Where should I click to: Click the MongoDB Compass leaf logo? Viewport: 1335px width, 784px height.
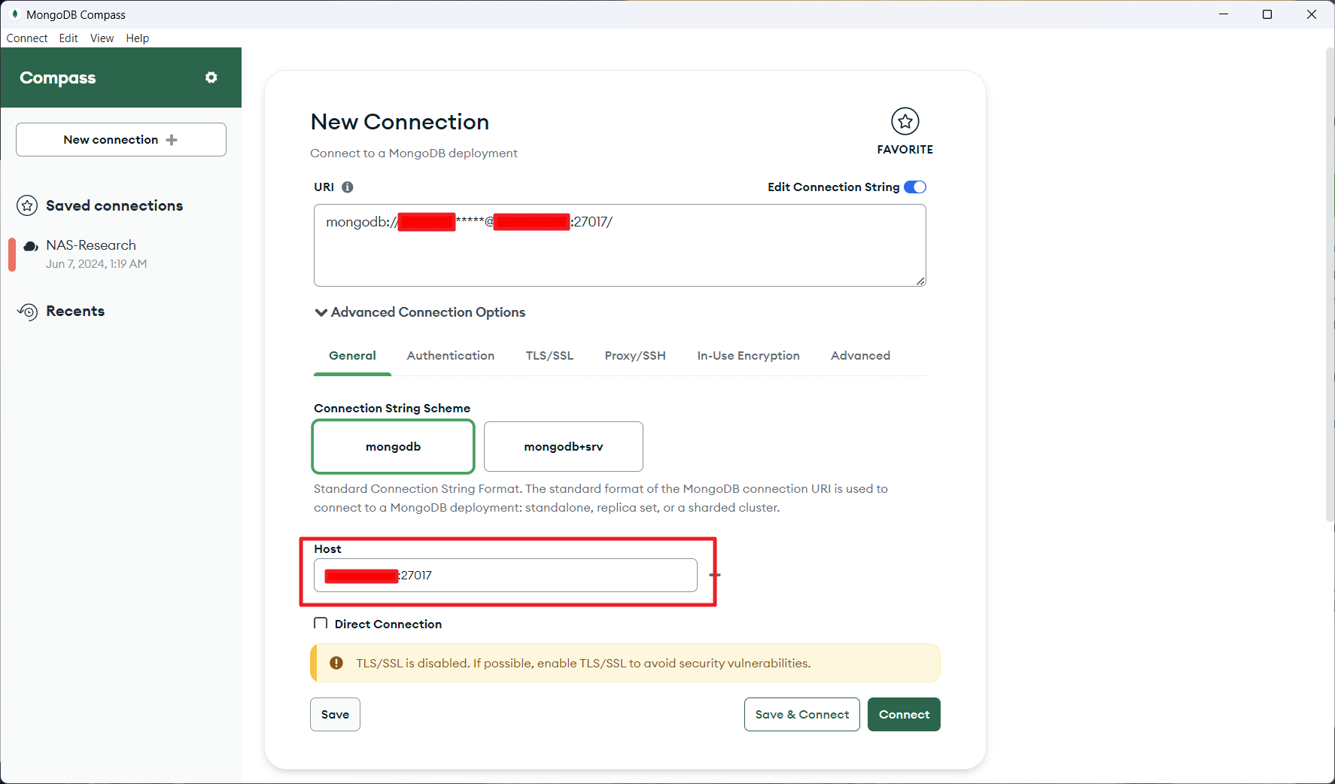click(x=14, y=14)
